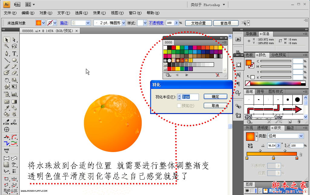Click the 文档设置 button

(x=199, y=23)
